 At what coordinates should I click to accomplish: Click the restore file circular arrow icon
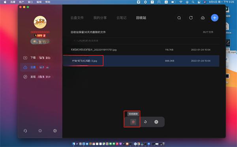(x=145, y=122)
